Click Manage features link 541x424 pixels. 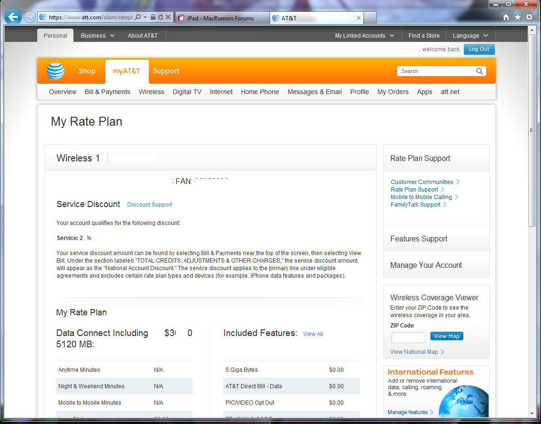tap(407, 412)
